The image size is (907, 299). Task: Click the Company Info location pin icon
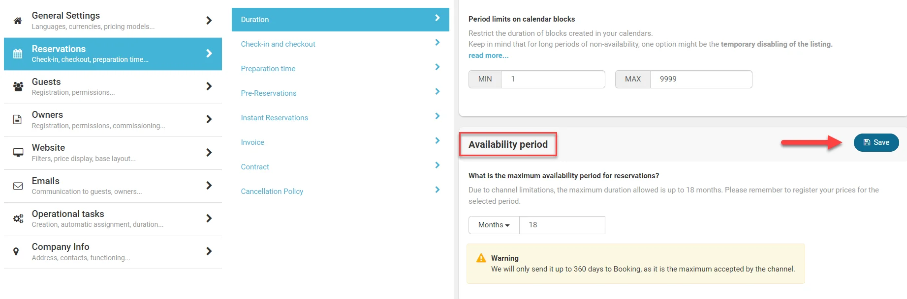click(16, 251)
